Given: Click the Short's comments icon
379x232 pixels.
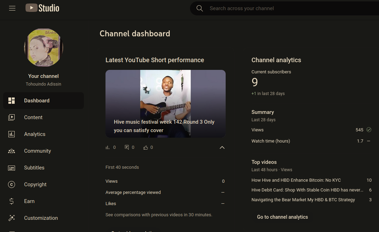Looking at the screenshot, I should click(x=127, y=147).
